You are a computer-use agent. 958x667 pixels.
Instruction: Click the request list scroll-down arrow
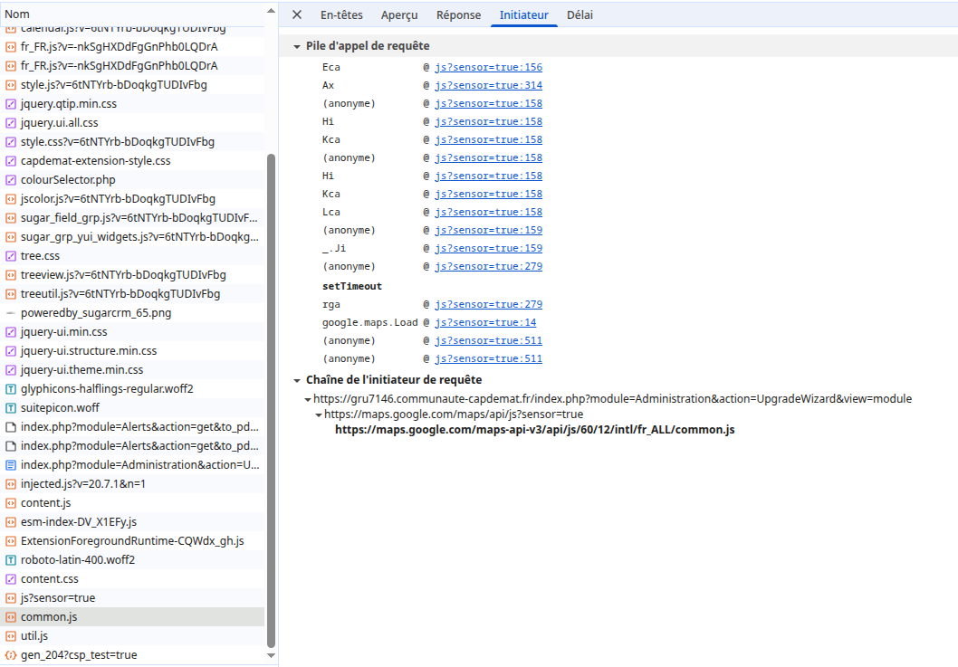[272, 656]
